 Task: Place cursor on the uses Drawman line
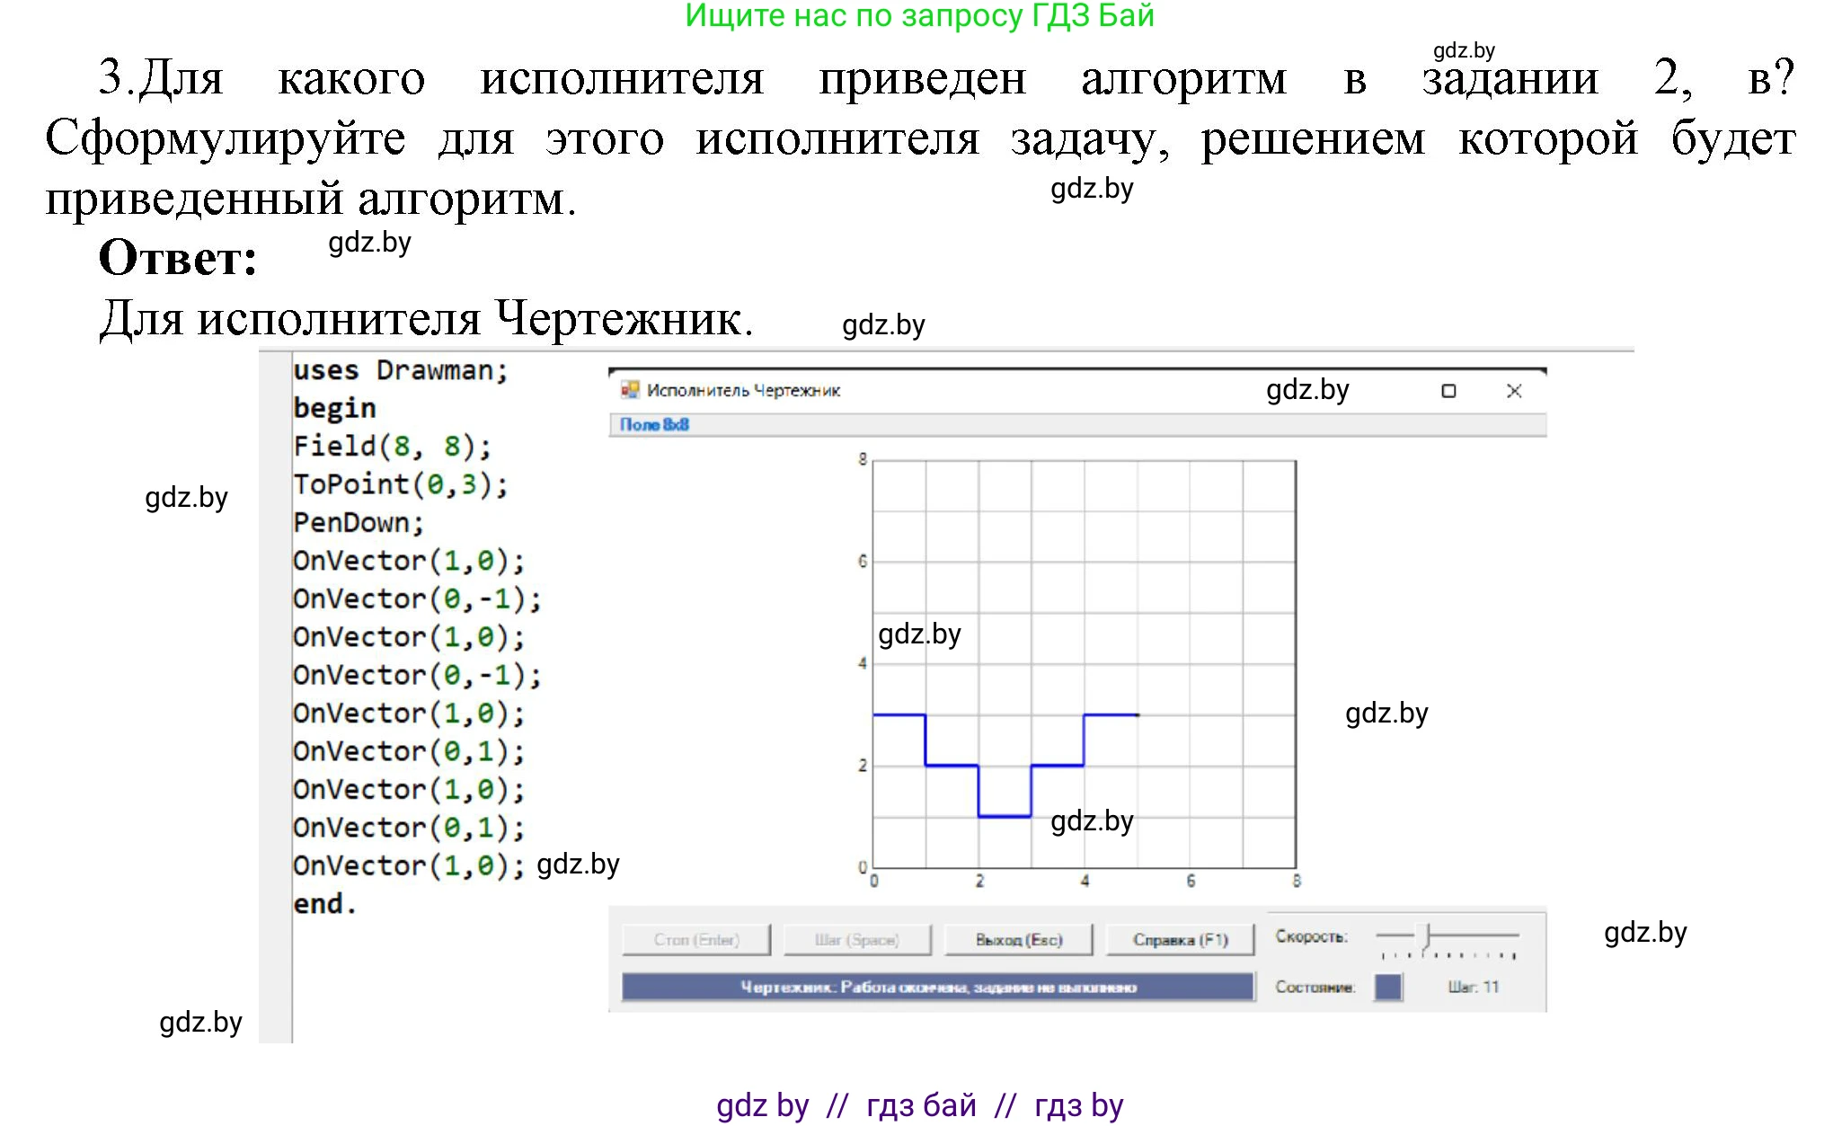[400, 370]
